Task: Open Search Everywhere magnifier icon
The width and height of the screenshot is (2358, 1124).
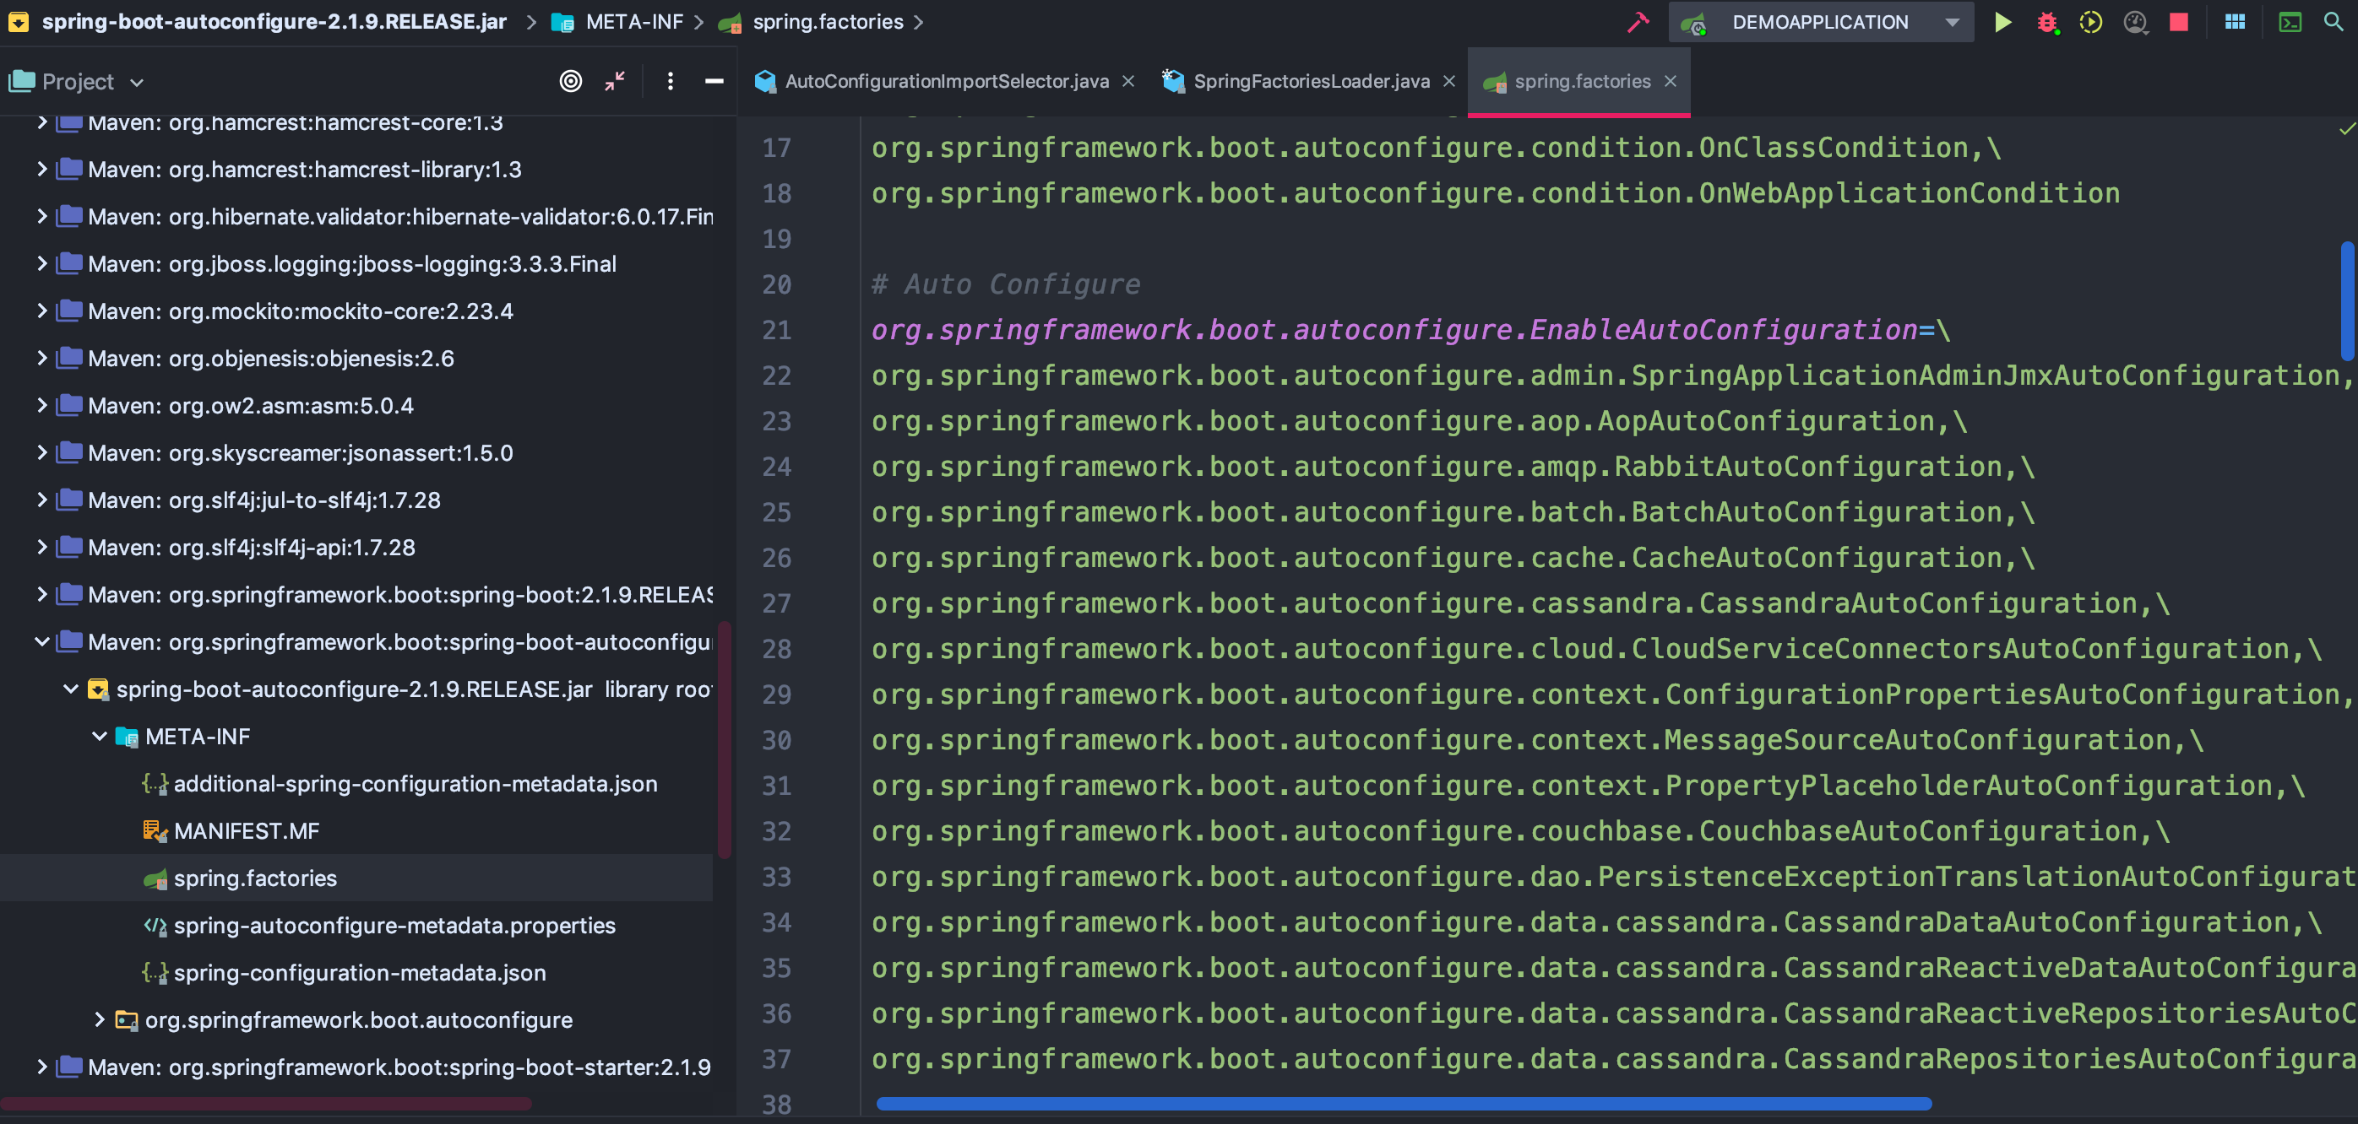Action: pyautogui.click(x=2334, y=22)
